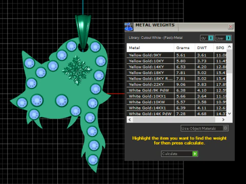Click the 5.57 grams value

pyautogui.click(x=181, y=102)
